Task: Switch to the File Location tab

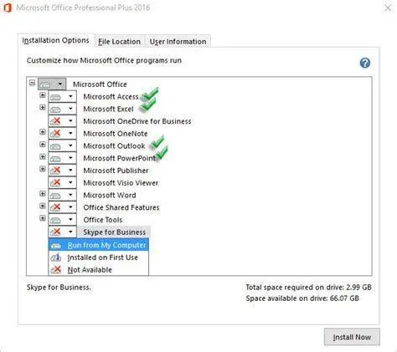Action: 120,42
